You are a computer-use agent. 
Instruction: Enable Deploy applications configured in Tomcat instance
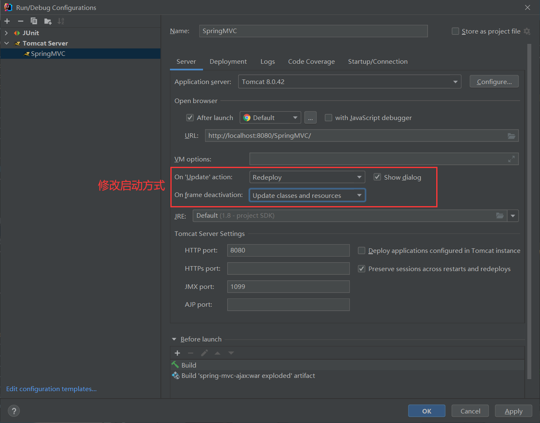361,250
